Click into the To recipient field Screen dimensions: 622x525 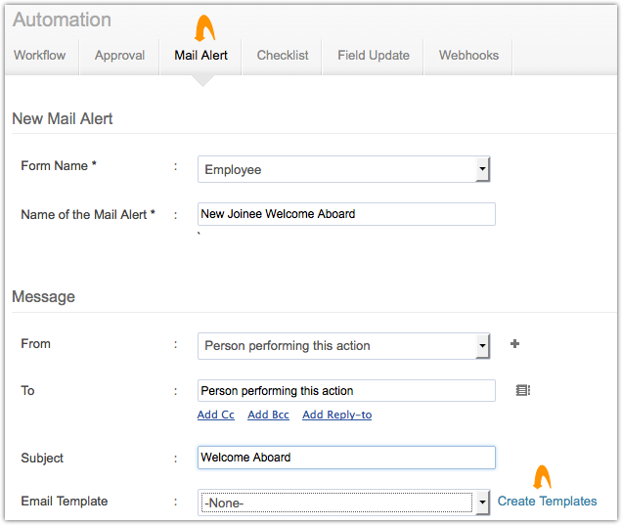[x=346, y=391]
